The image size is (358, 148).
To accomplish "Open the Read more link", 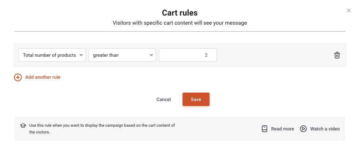I will point(282,129).
